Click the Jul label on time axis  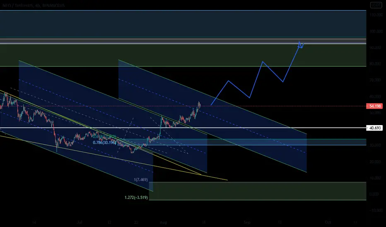79,222
